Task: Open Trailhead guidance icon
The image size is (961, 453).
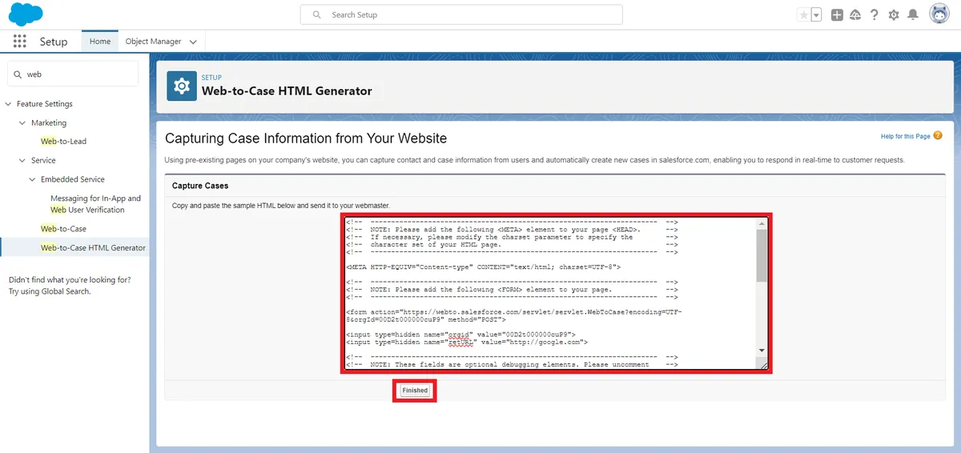Action: (x=855, y=15)
